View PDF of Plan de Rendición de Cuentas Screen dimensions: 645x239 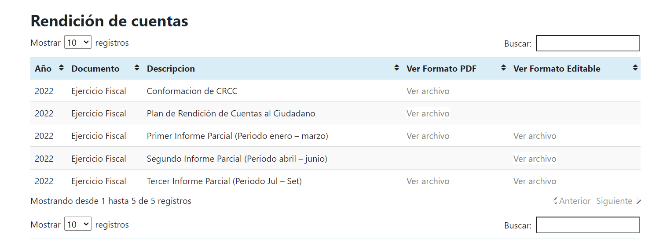click(x=428, y=113)
